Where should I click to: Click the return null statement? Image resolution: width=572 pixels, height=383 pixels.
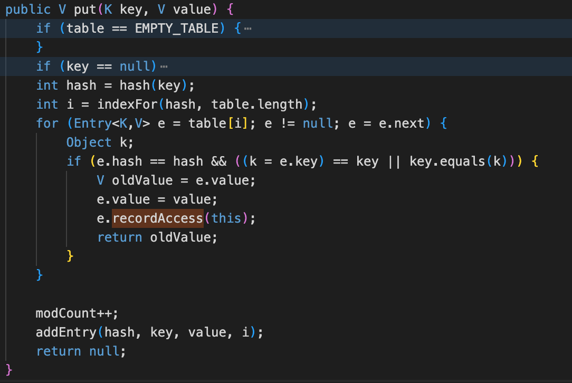pos(81,351)
